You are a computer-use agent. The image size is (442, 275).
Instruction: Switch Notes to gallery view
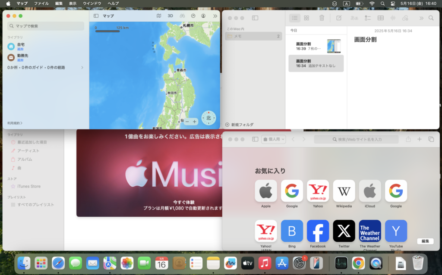[x=306, y=18]
